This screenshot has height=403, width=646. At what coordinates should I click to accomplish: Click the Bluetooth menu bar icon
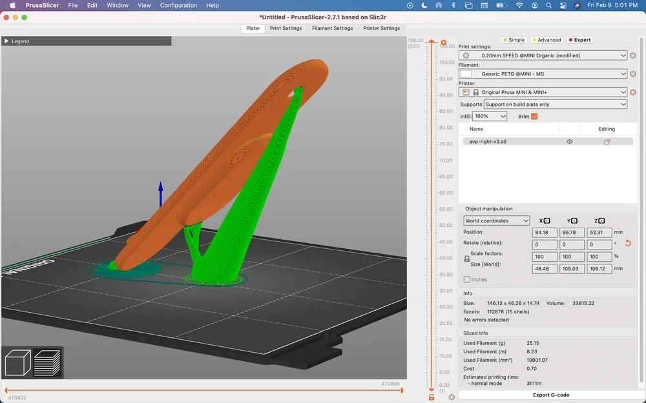(453, 5)
